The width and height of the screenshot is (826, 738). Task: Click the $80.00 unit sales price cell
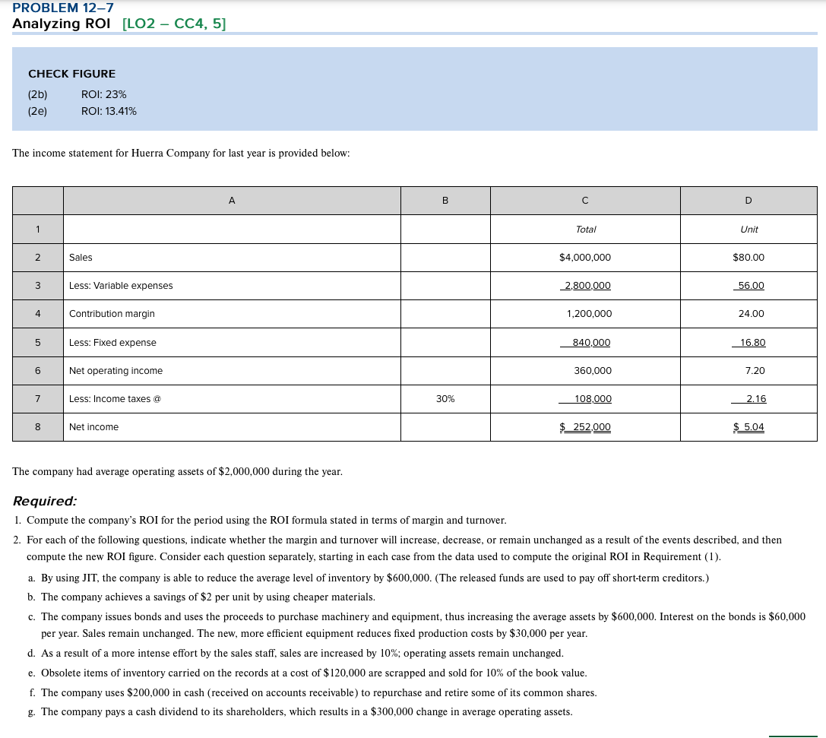tap(748, 257)
